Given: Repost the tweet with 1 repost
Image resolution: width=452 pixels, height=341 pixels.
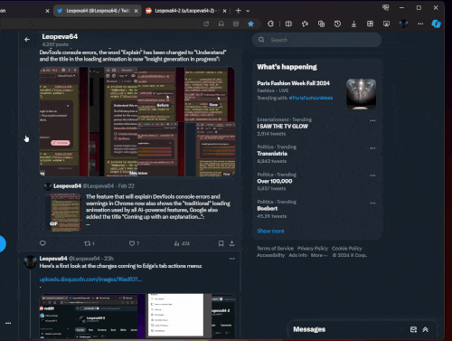Looking at the screenshot, I should point(89,243).
